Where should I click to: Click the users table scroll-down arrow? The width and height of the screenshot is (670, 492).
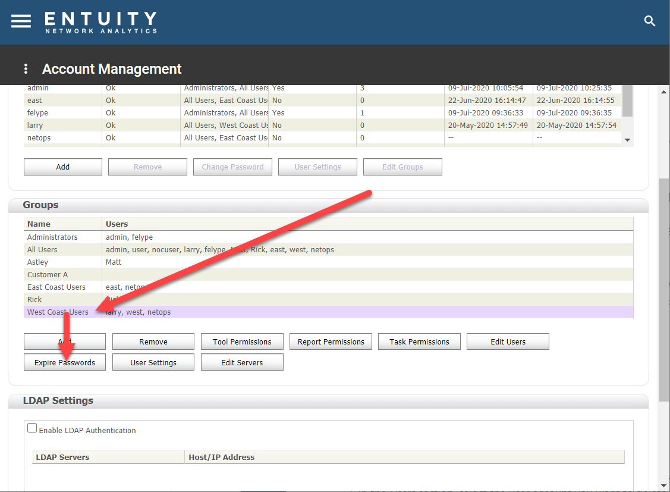click(627, 140)
